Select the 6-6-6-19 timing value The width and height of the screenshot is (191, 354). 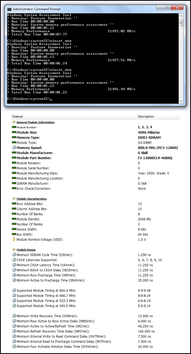coord(144,301)
